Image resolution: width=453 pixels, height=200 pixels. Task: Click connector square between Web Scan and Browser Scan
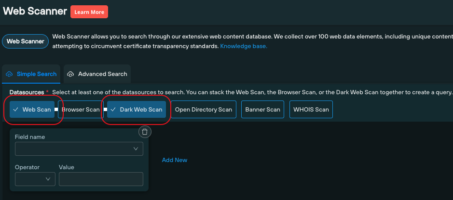pos(56,110)
